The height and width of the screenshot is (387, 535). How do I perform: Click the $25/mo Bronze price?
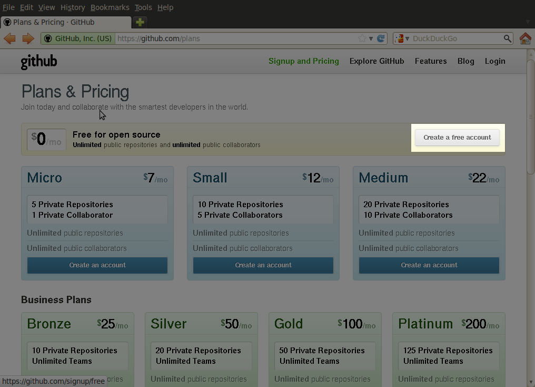[x=113, y=324]
